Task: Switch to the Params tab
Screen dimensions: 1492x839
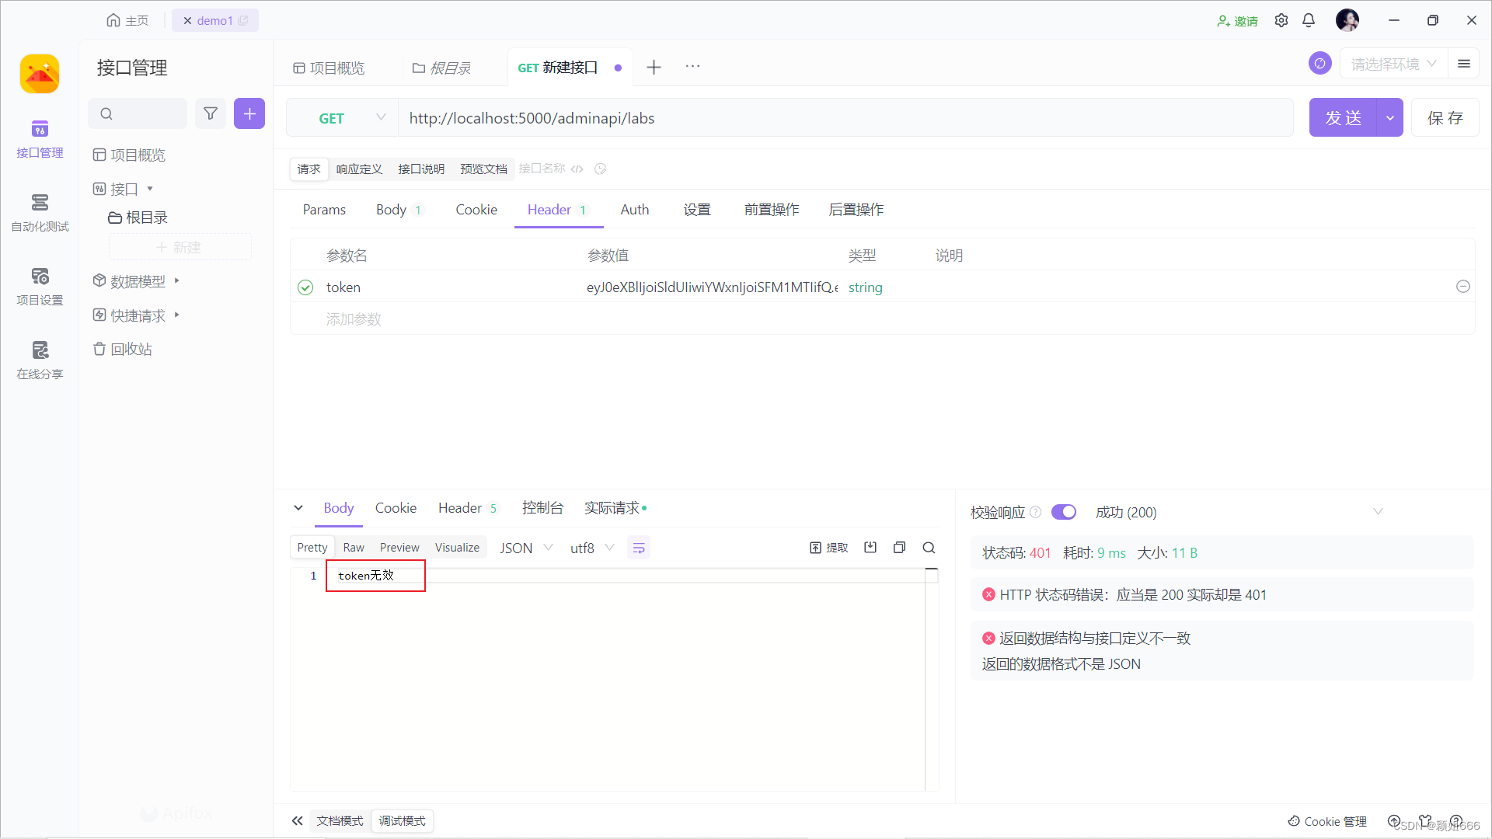Action: click(x=324, y=210)
